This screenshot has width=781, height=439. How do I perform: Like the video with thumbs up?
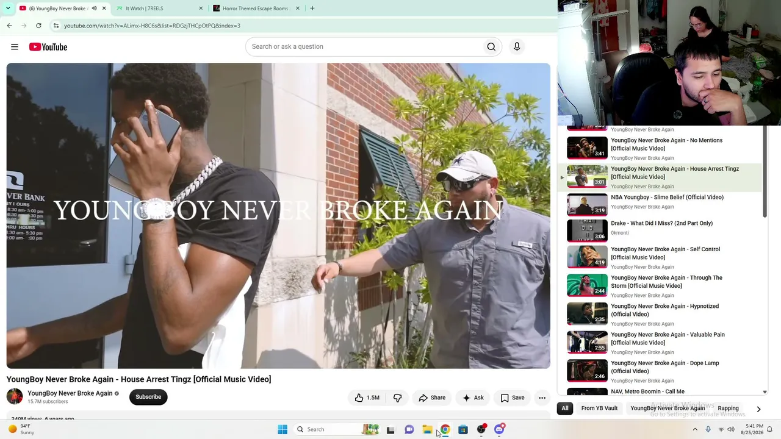coord(367,398)
